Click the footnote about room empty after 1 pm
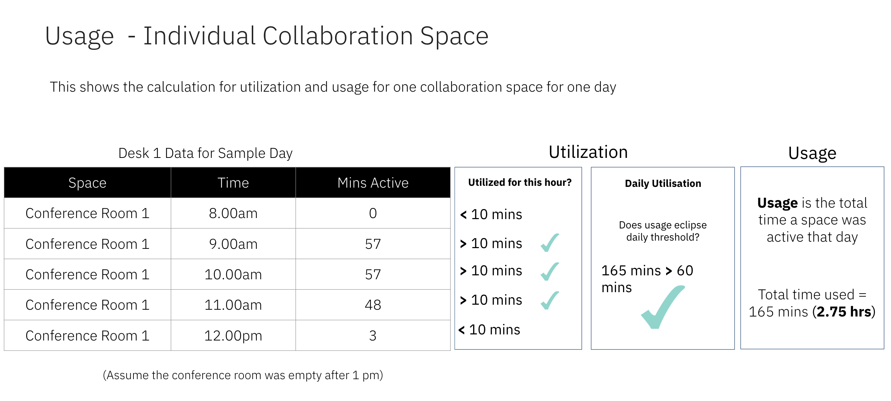Image resolution: width=891 pixels, height=401 pixels. (x=243, y=375)
